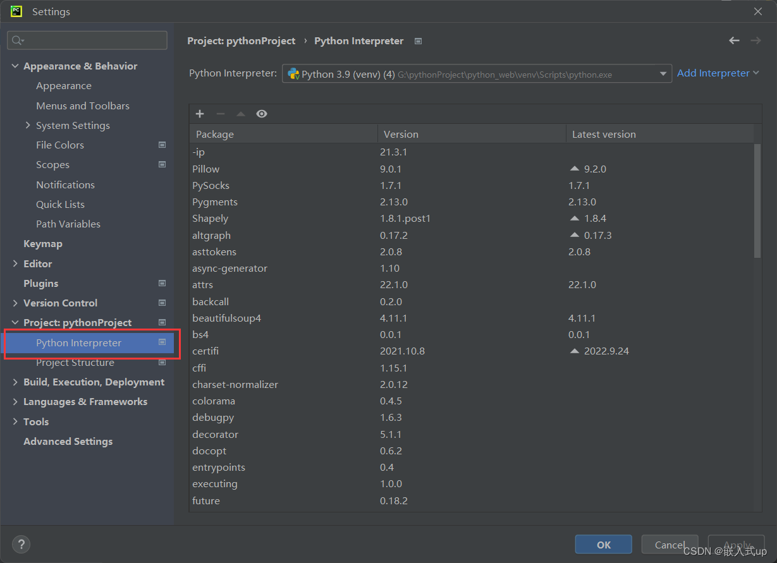The width and height of the screenshot is (777, 563).
Task: Click the PyCharm logo in title bar
Action: (16, 11)
